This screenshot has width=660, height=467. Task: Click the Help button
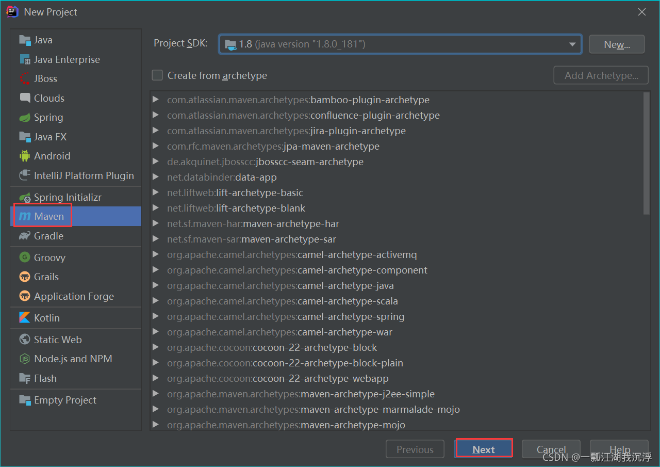[619, 449]
